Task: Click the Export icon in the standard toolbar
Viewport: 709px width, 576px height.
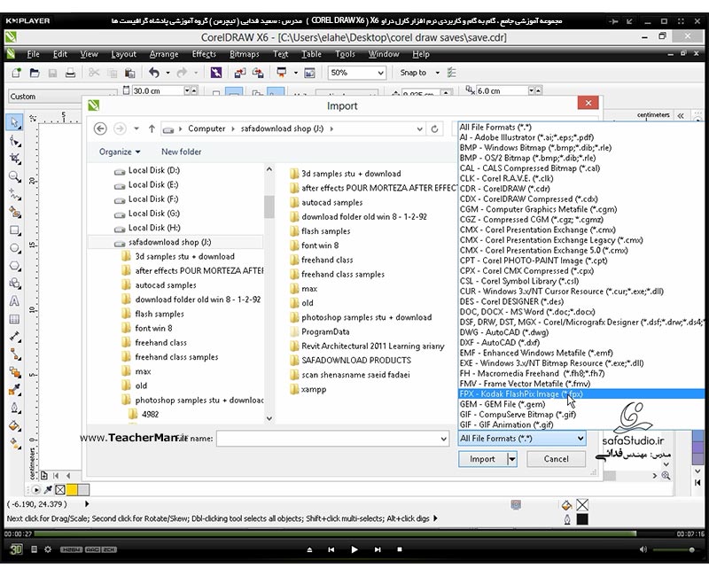Action: tap(258, 73)
